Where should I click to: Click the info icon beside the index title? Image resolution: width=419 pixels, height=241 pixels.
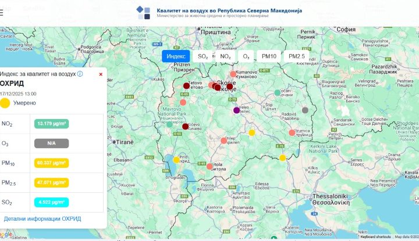pos(80,74)
